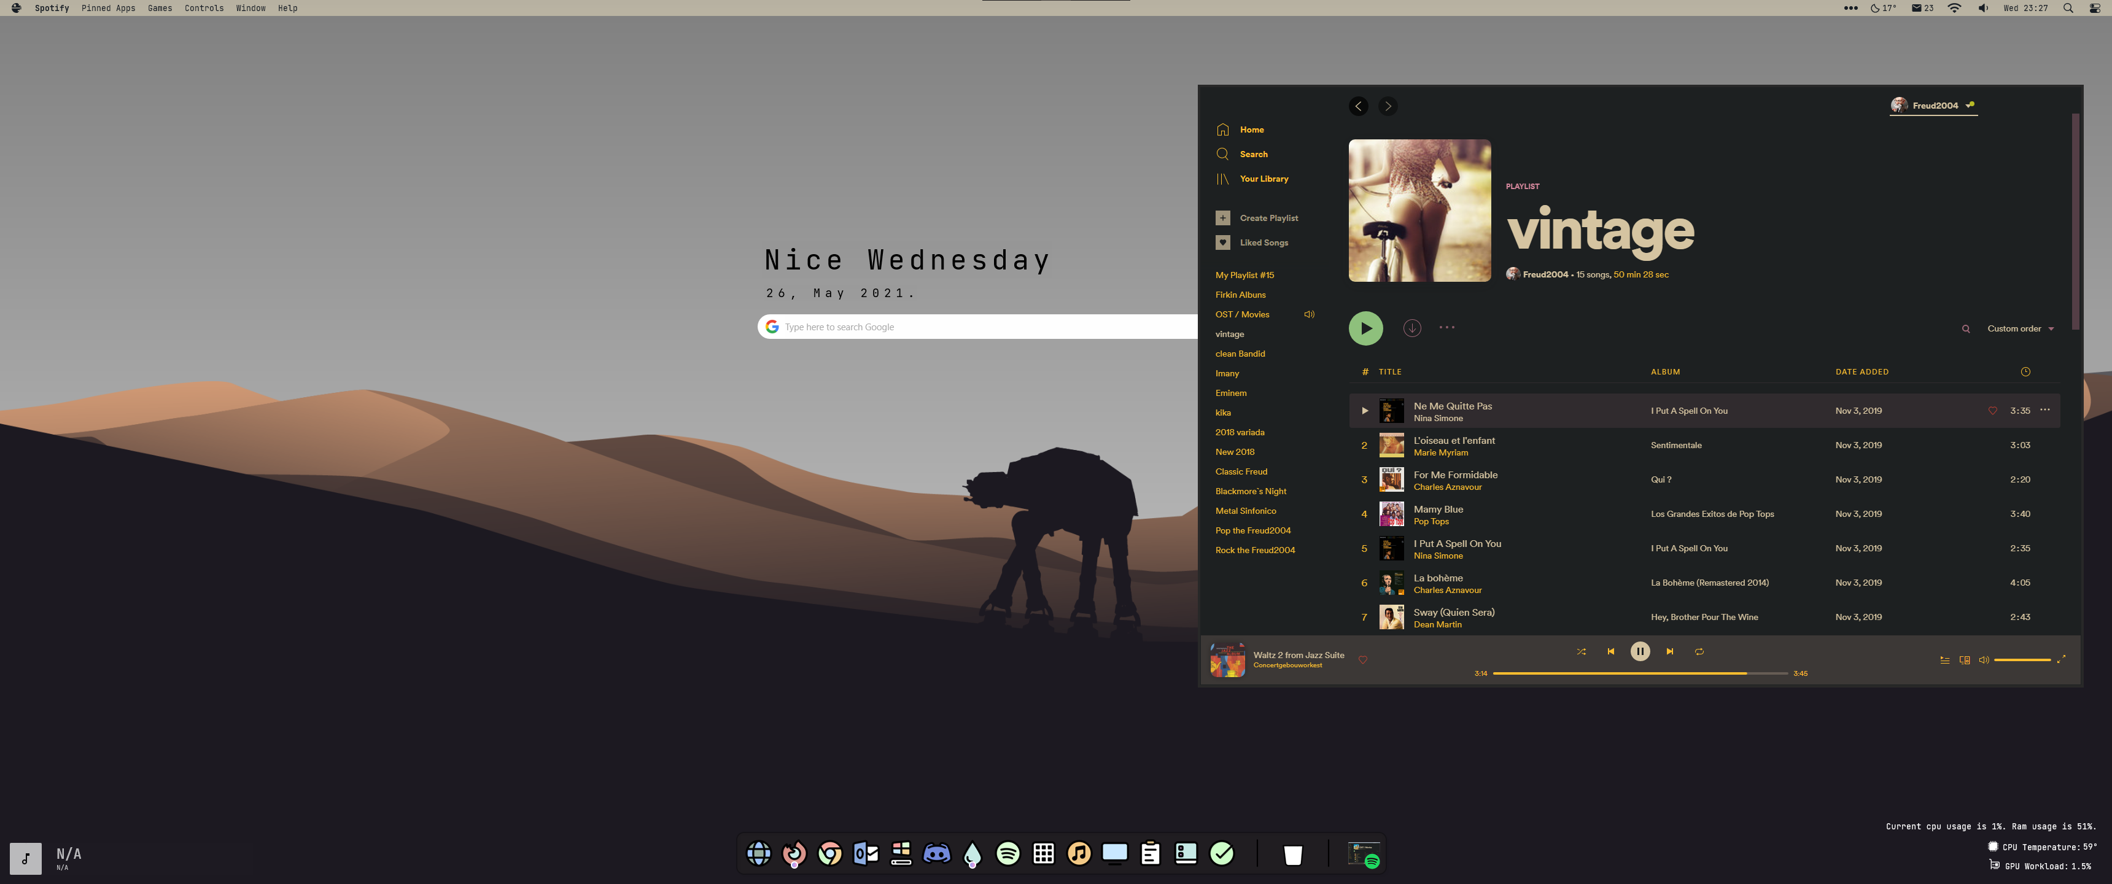Open more options dots beside the download button
This screenshot has height=884, width=2112.
click(x=1446, y=328)
